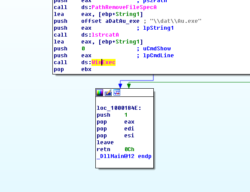The width and height of the screenshot is (250, 192).
Task: Click the edit node pencil icon
Action: click(108, 93)
